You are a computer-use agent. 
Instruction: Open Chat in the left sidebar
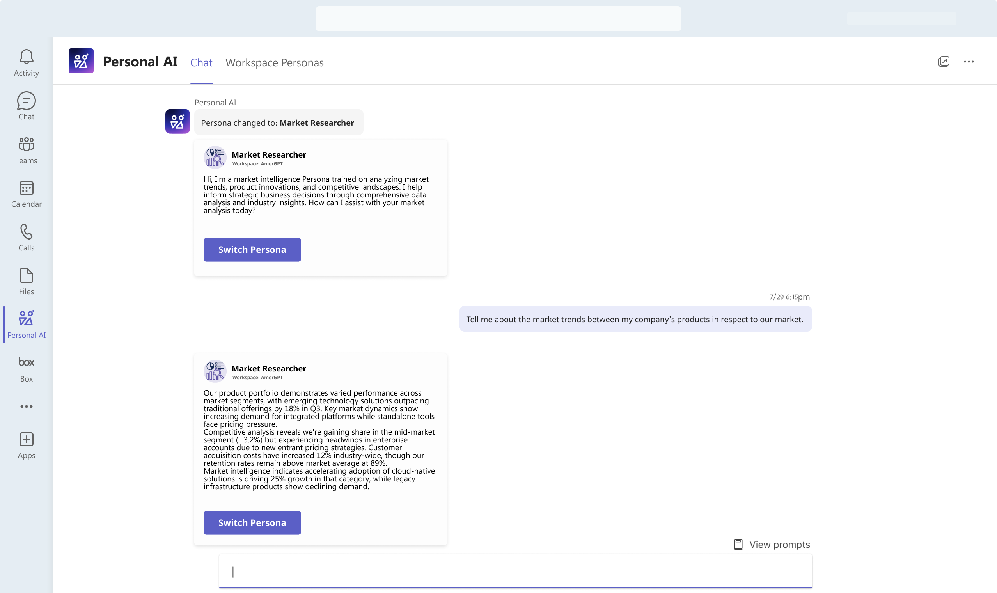tap(27, 106)
